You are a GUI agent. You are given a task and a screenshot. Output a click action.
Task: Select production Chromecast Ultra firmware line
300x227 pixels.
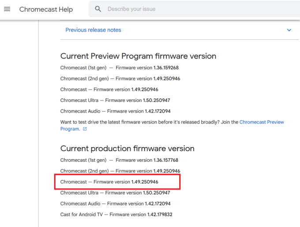point(115,193)
